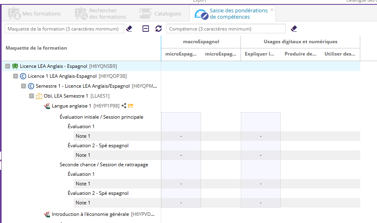This screenshot has height=223, width=377.
Task: Collapse all tree rows using the minus icon
Action: 146,29
